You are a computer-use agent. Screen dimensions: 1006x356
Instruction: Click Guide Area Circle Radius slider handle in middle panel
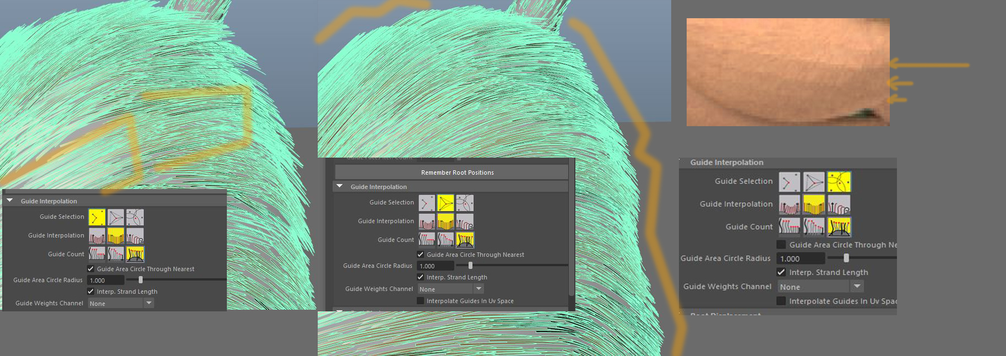pyautogui.click(x=470, y=266)
